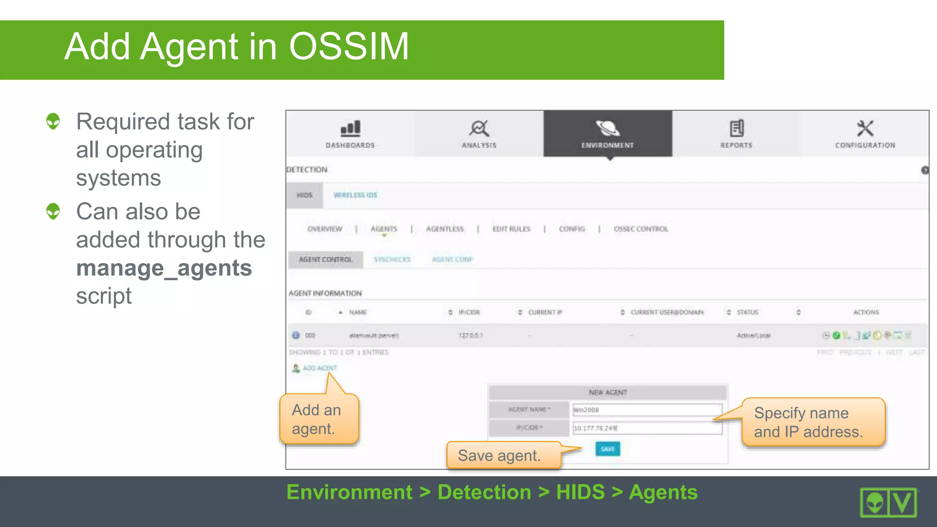Go to Previous page of entries

856,352
